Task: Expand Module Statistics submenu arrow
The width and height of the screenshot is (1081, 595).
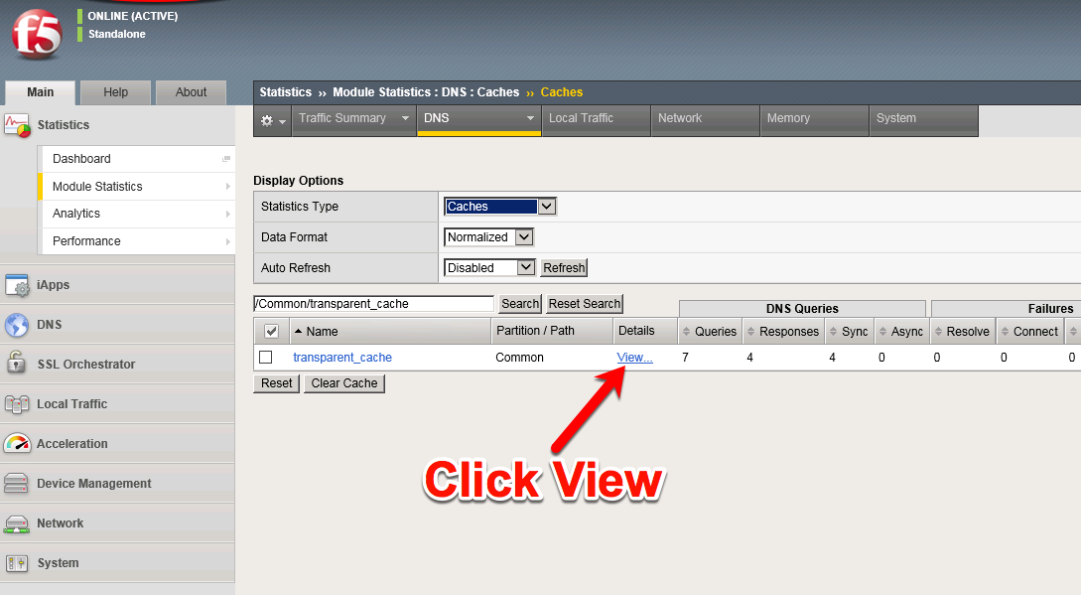Action: (227, 187)
